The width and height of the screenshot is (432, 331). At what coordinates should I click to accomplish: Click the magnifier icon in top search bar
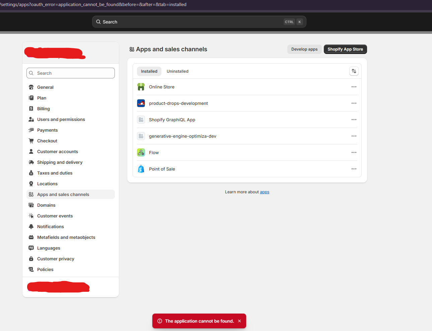click(98, 22)
